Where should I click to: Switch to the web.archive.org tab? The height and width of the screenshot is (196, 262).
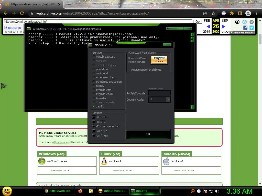pos(32,4)
